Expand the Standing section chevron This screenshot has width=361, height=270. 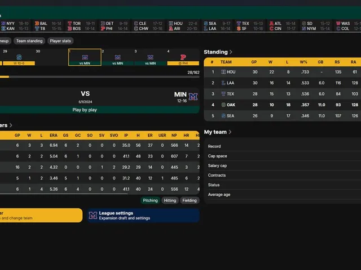(x=231, y=52)
